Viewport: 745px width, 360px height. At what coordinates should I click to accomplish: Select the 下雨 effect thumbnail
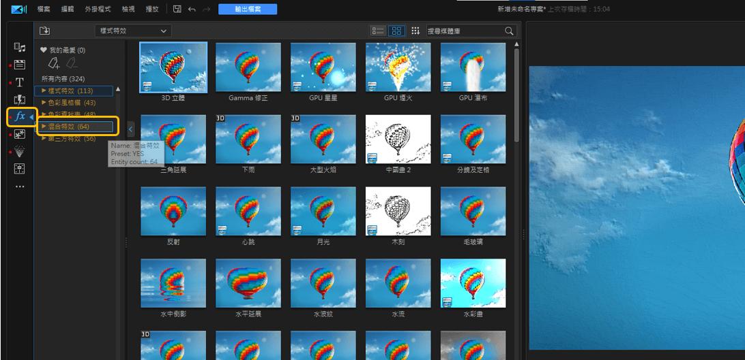click(248, 139)
